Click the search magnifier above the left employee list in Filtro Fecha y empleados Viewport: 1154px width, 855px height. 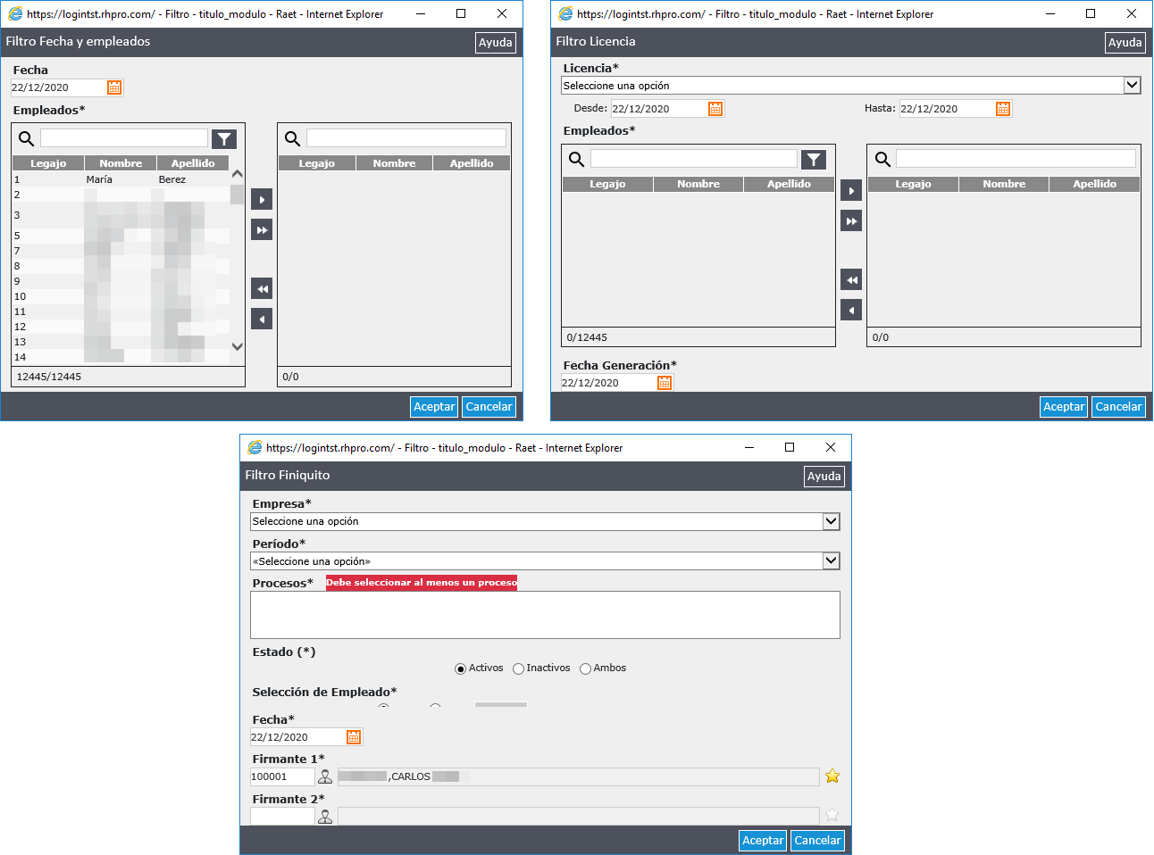(x=26, y=138)
